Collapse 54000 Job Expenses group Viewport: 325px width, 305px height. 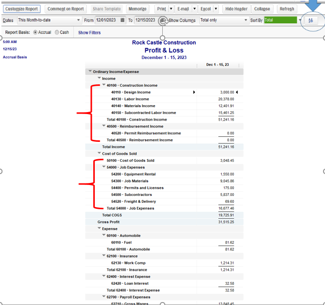coord(104,167)
